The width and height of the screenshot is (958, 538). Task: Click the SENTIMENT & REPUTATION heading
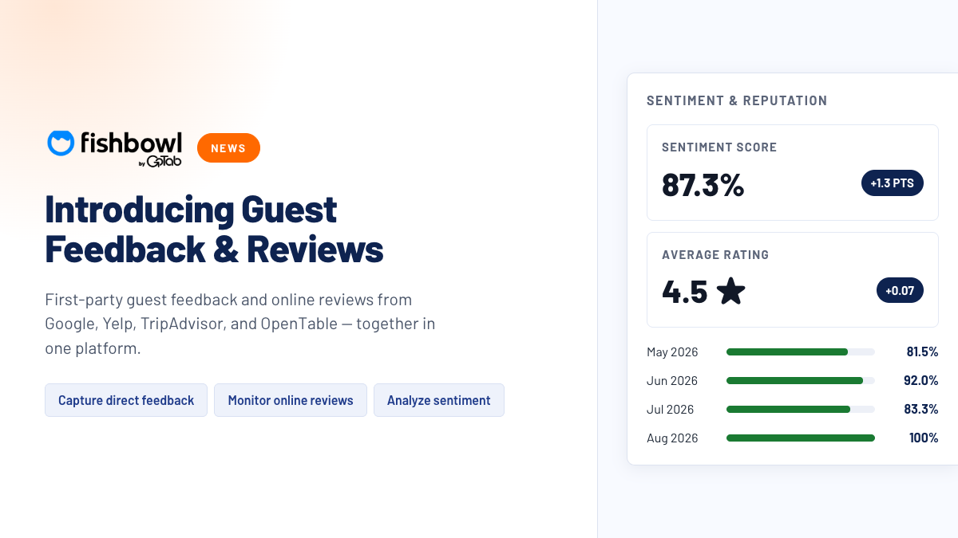tap(737, 100)
